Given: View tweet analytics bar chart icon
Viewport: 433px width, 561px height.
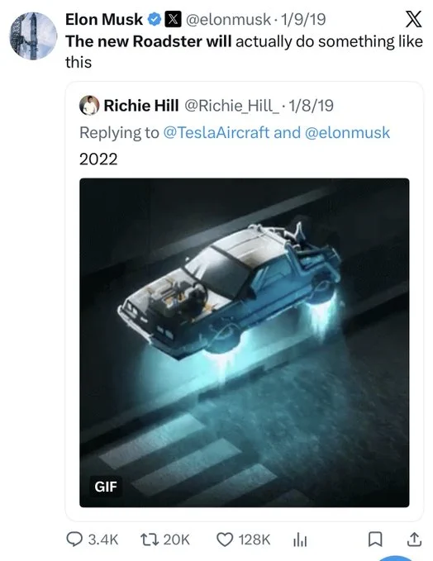Looking at the screenshot, I should [x=300, y=540].
